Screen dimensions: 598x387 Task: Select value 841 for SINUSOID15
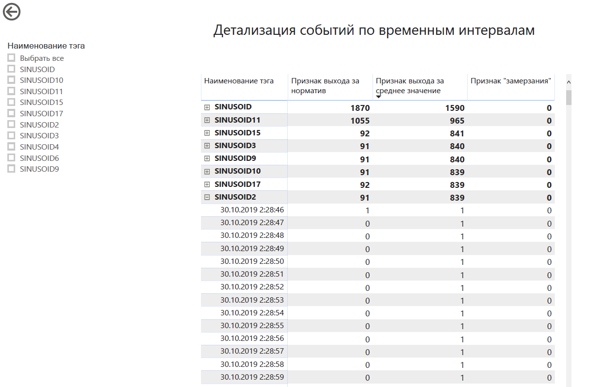coord(457,133)
